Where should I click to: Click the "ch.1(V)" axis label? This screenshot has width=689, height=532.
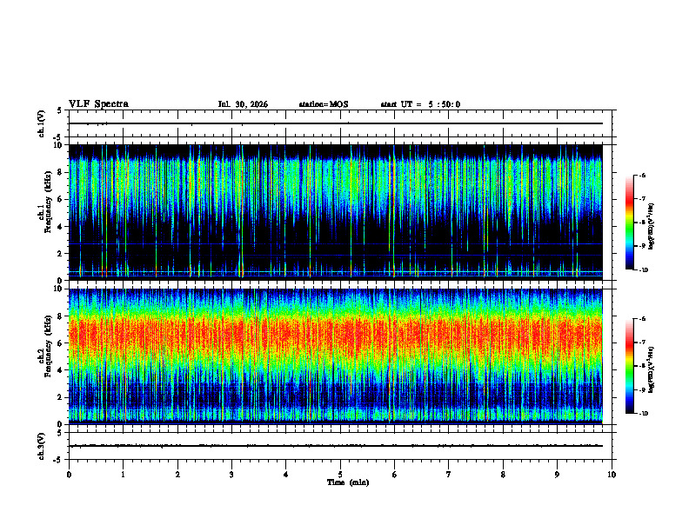click(x=41, y=123)
